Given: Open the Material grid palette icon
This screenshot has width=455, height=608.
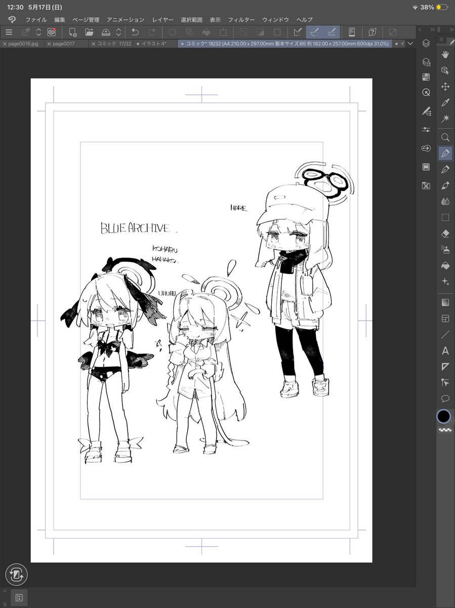Looking at the screenshot, I should tap(426, 78).
